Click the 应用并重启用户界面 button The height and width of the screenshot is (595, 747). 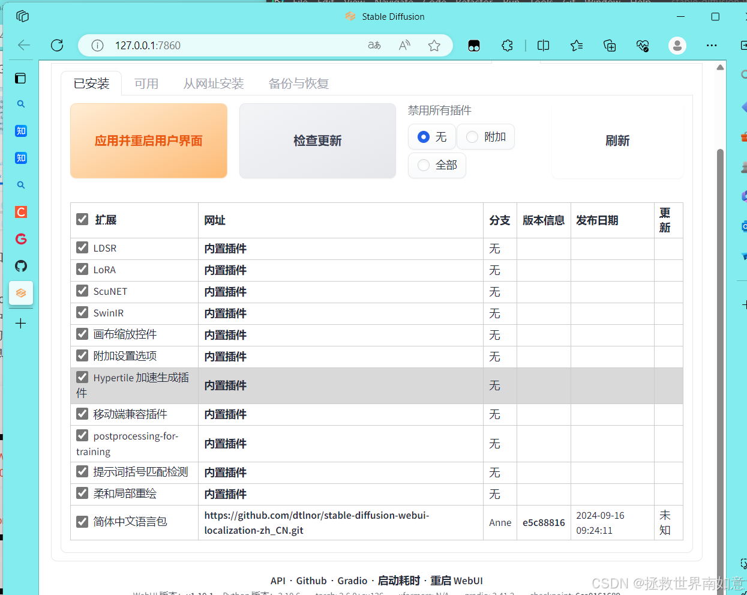point(149,141)
